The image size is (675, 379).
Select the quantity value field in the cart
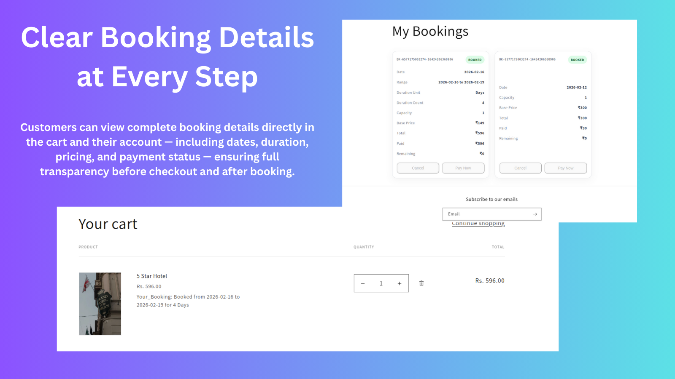(381, 283)
